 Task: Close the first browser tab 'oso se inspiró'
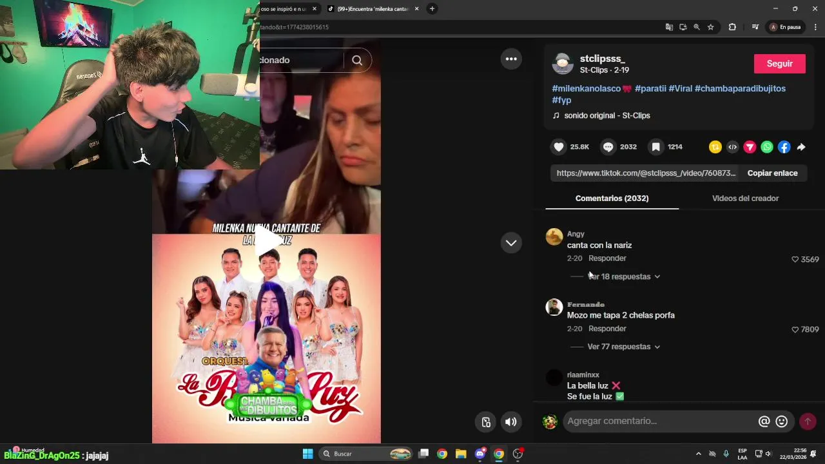[315, 9]
